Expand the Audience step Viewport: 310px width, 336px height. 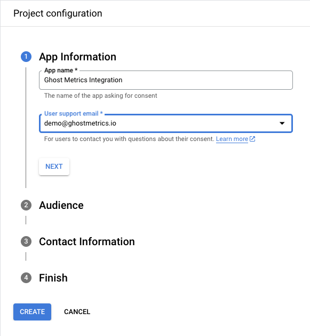pyautogui.click(x=61, y=205)
